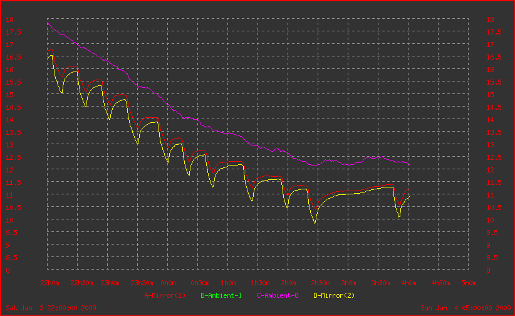Click the 4h30m time axis label

click(440, 283)
